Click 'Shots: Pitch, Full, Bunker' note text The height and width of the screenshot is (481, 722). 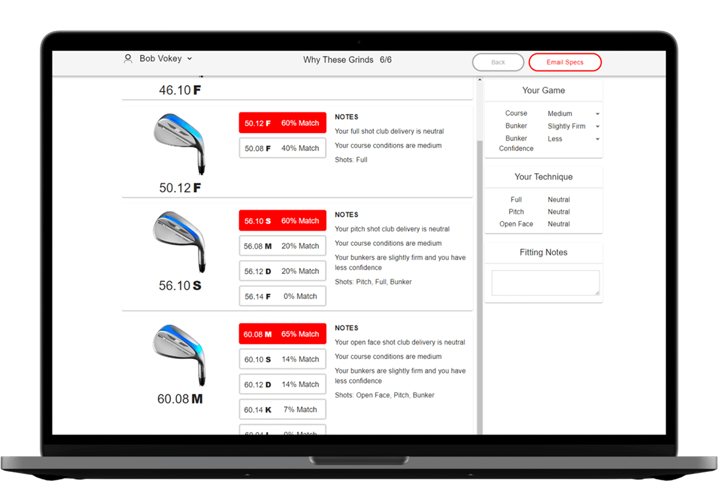pyautogui.click(x=373, y=282)
